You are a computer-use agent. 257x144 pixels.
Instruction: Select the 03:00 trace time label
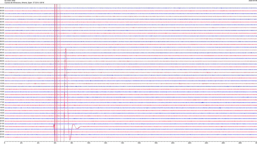[2, 25]
